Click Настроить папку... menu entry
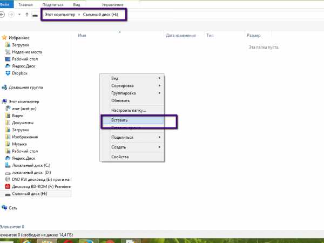 [129, 110]
